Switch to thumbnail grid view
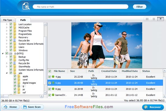The image size is (166, 111). [x=147, y=19]
